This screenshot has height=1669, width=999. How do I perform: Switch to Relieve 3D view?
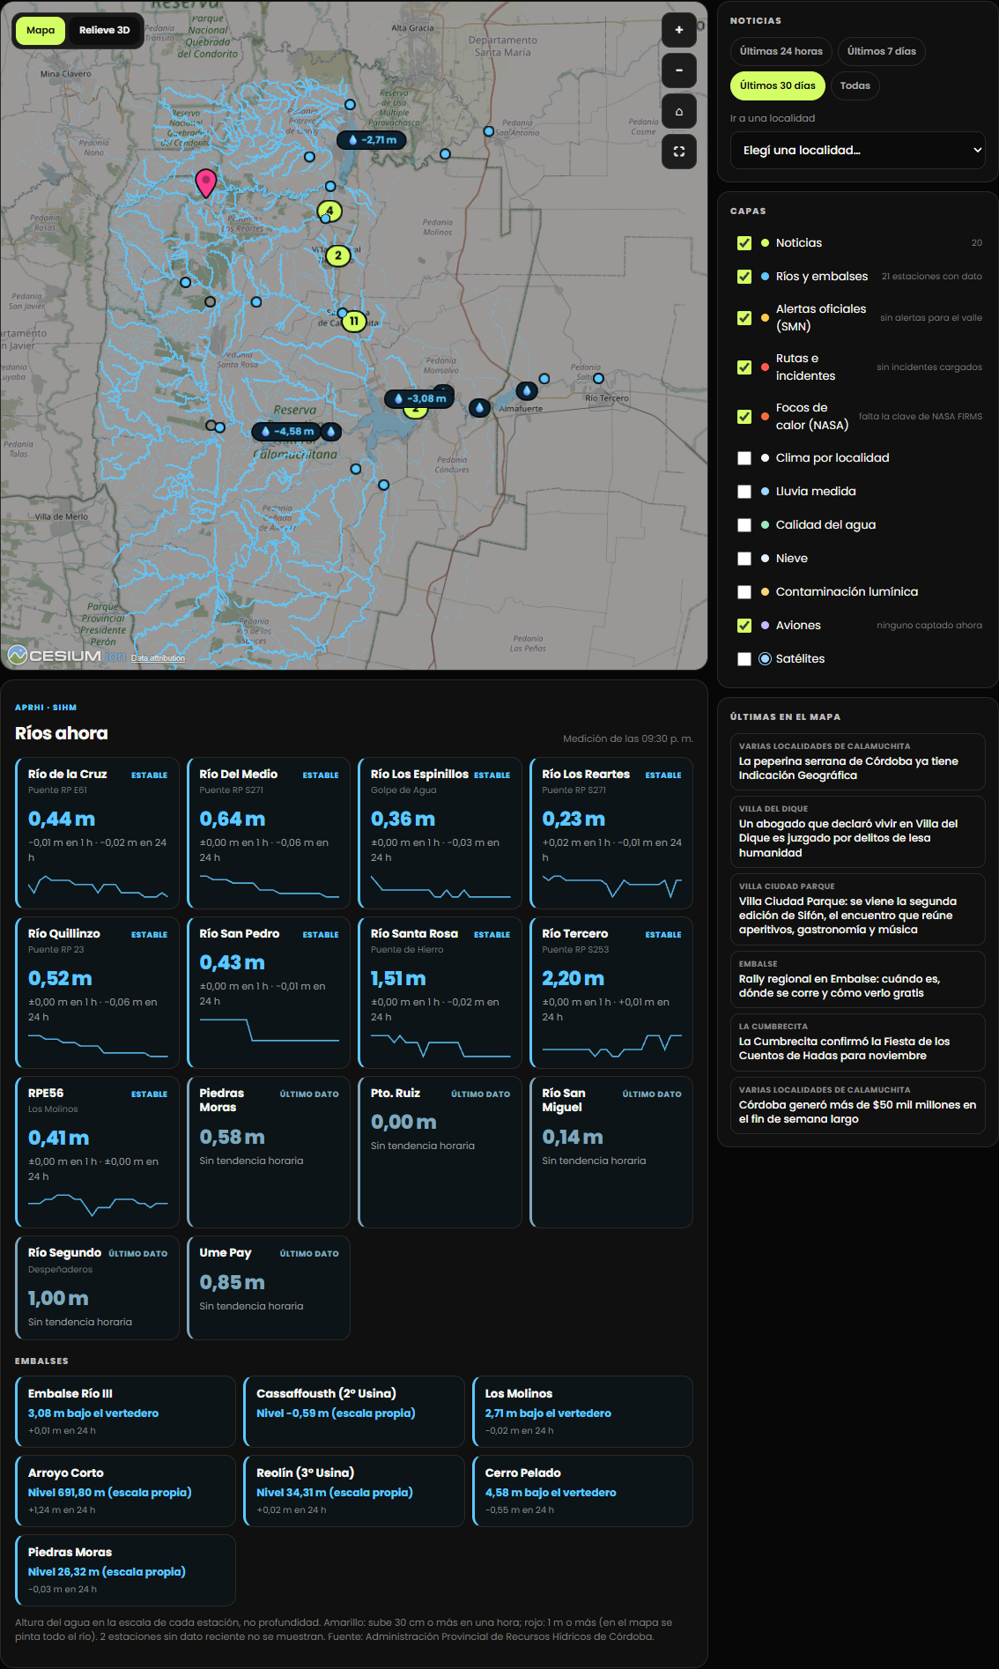pos(105,30)
